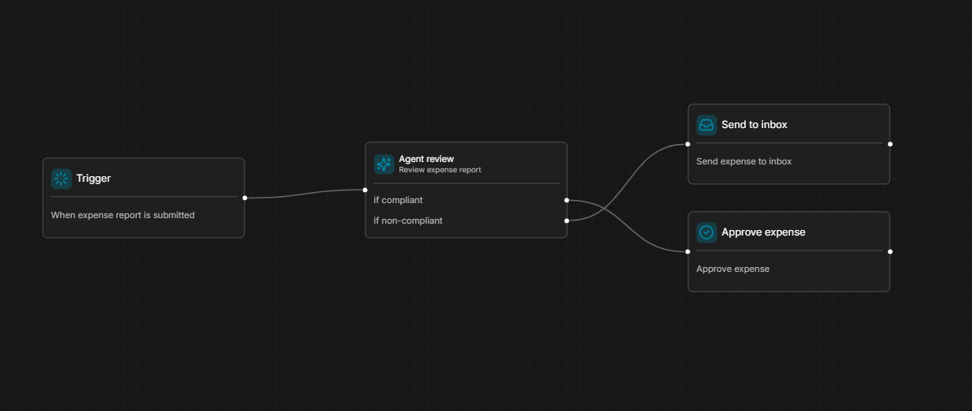The width and height of the screenshot is (972, 411).
Task: Click the 'Send expense to inbox' description
Action: [744, 161]
